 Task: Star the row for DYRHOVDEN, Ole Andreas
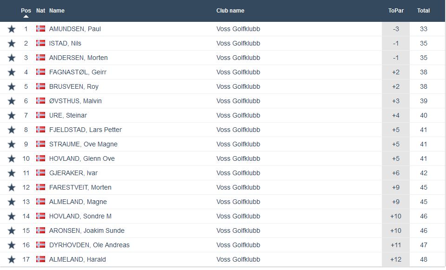click(x=12, y=245)
